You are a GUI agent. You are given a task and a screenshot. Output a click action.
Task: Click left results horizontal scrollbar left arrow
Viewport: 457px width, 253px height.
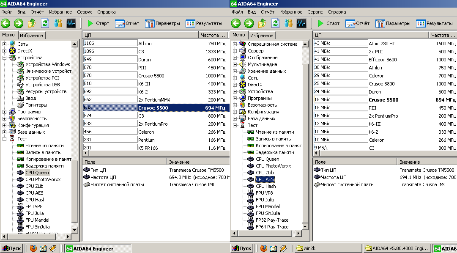click(86, 153)
